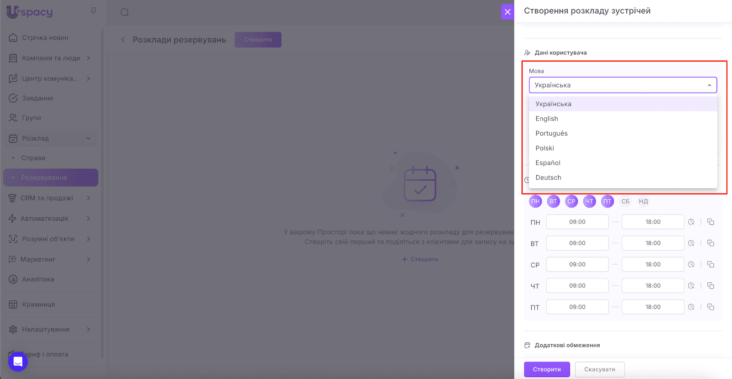Image resolution: width=732 pixels, height=379 pixels.
Task: Open the support chat widget
Action: (x=18, y=362)
